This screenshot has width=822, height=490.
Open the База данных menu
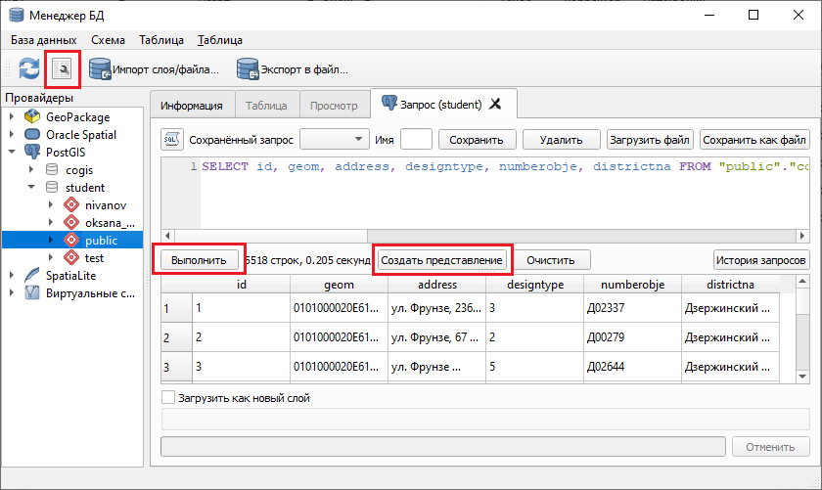point(43,40)
